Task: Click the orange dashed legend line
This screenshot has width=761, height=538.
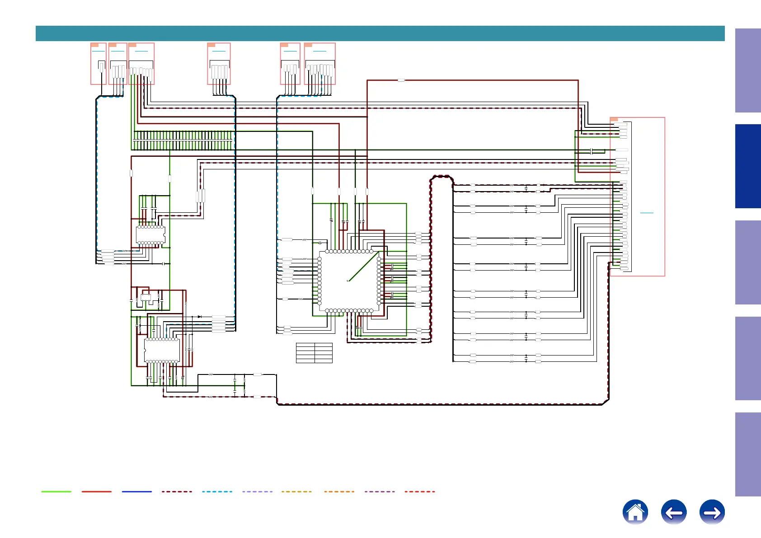Action: coord(339,491)
